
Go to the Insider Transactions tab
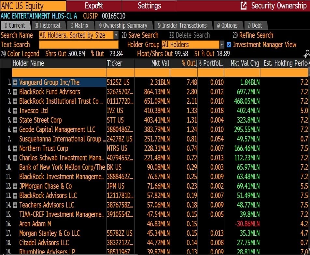183,25
